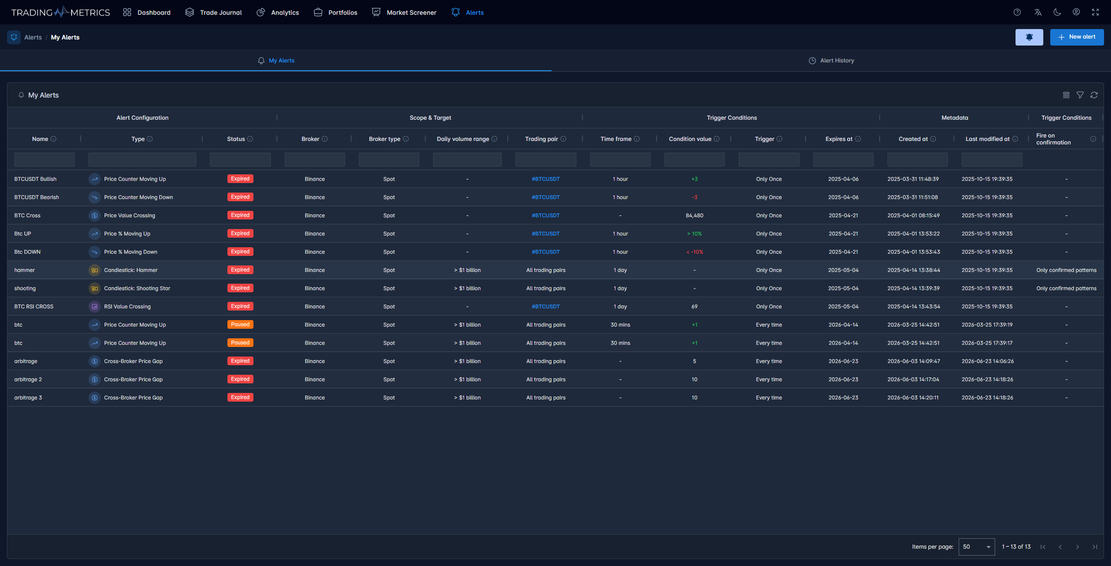Screen dimensions: 1111x566
Task: Click info icon next to Expires at column
Action: 858,139
